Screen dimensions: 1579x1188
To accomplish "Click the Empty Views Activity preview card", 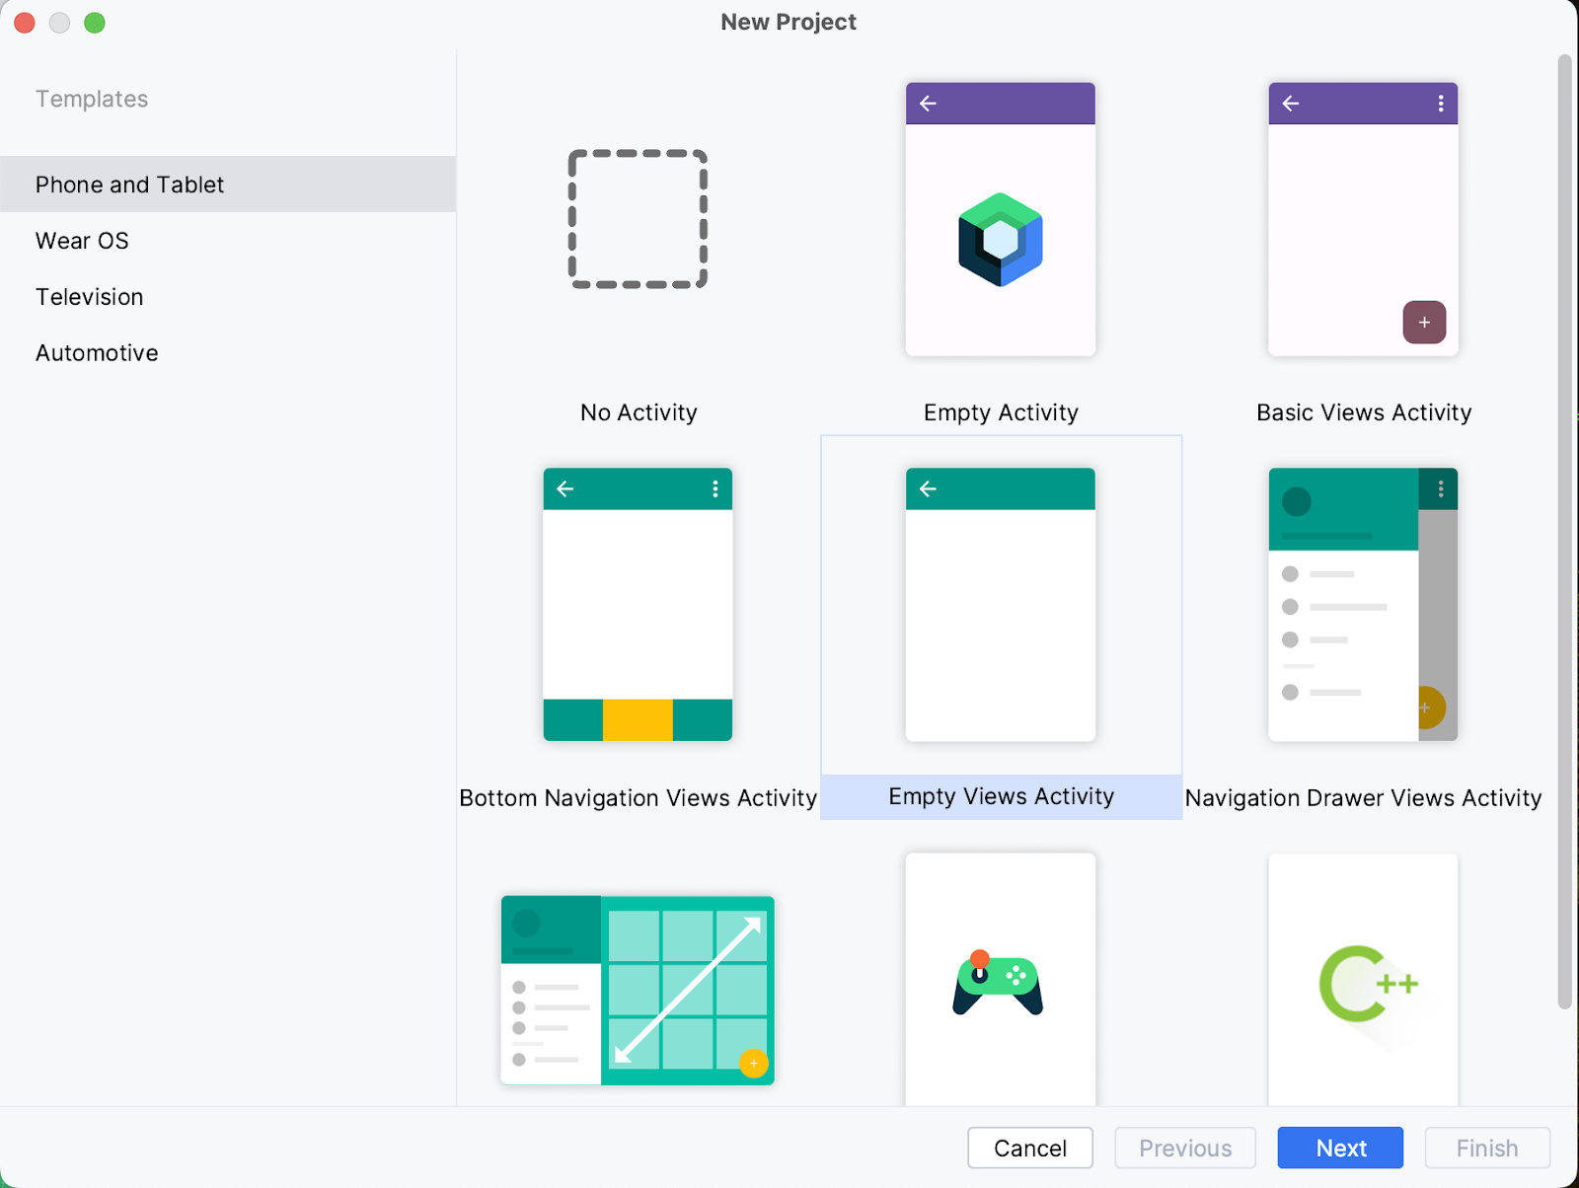I will (1000, 604).
